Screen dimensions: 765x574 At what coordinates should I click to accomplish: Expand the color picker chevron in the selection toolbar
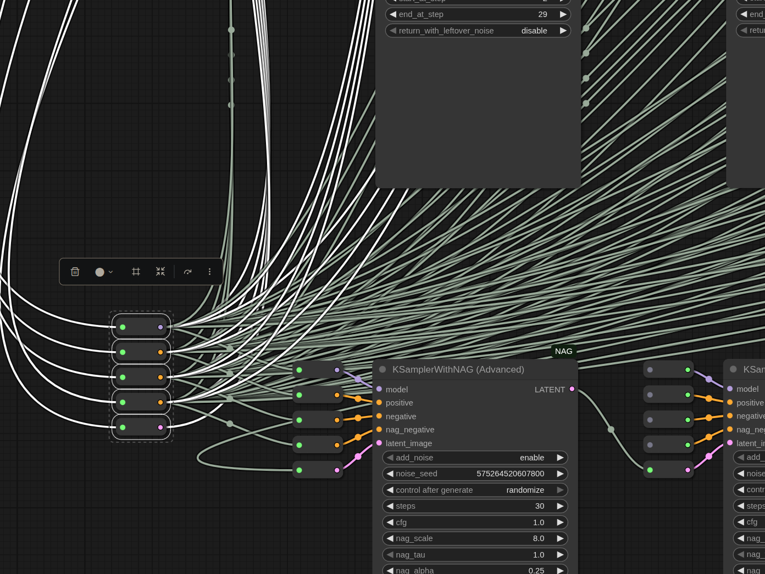[110, 272]
